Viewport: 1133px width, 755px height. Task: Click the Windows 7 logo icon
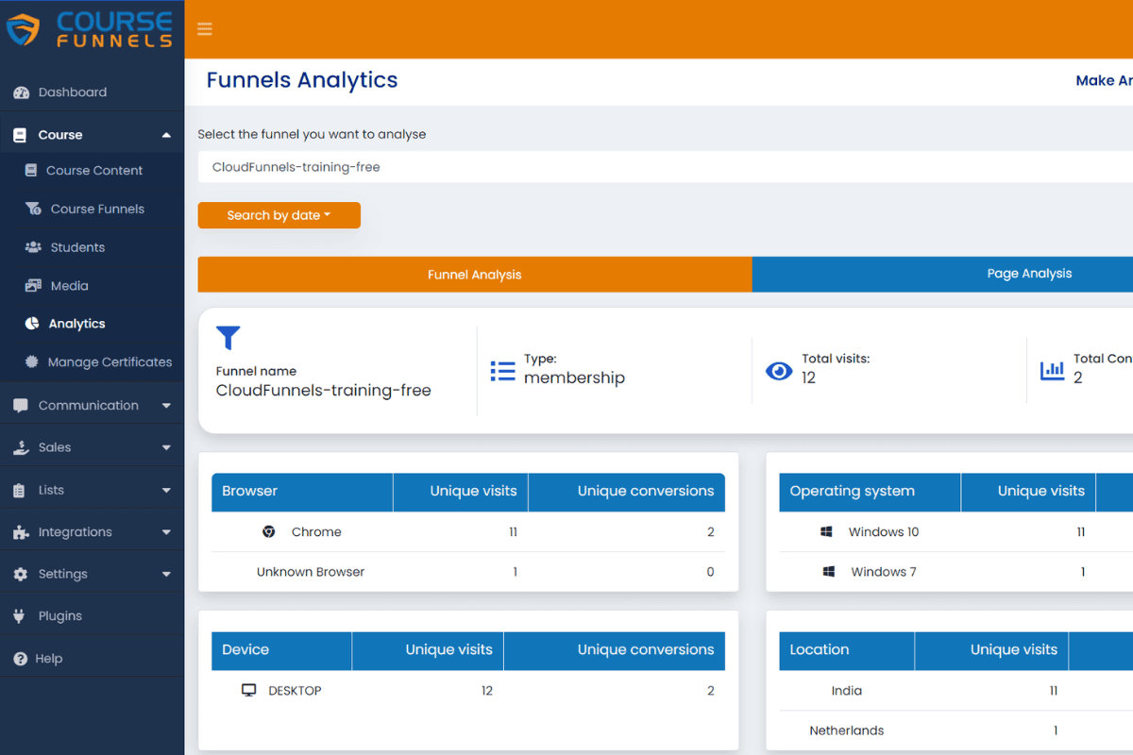(829, 572)
